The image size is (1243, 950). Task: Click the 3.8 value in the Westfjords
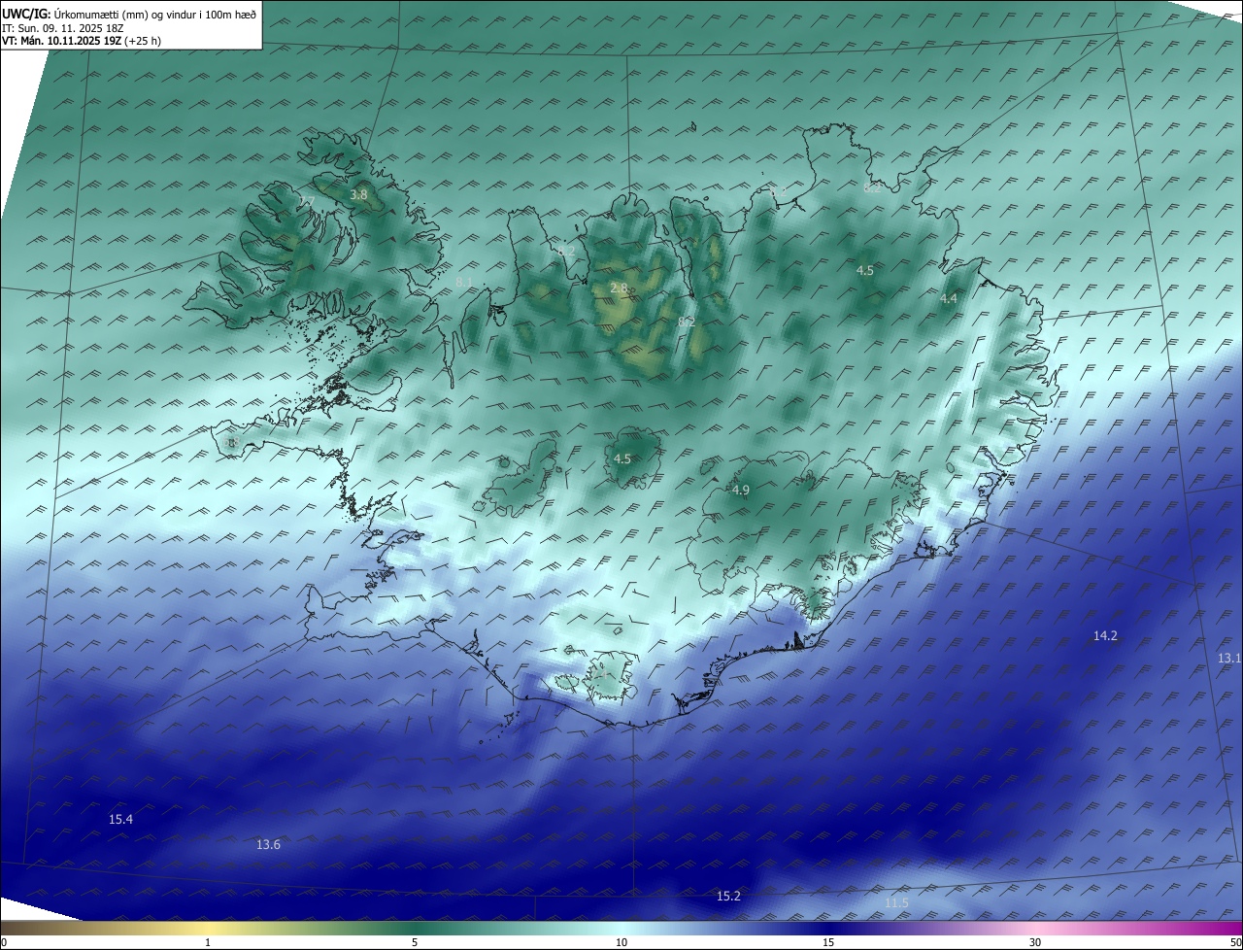(358, 194)
